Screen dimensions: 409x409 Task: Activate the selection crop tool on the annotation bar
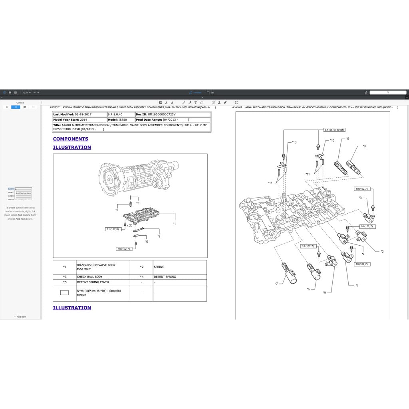(x=236, y=103)
